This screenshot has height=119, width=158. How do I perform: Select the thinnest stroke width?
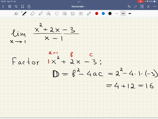point(117,14)
